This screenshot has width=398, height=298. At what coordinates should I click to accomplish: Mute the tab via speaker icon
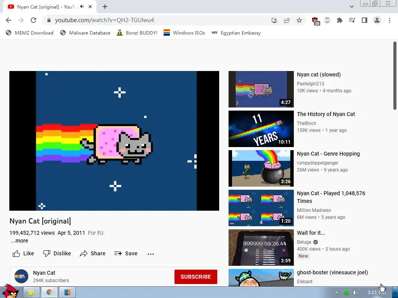pos(82,7)
